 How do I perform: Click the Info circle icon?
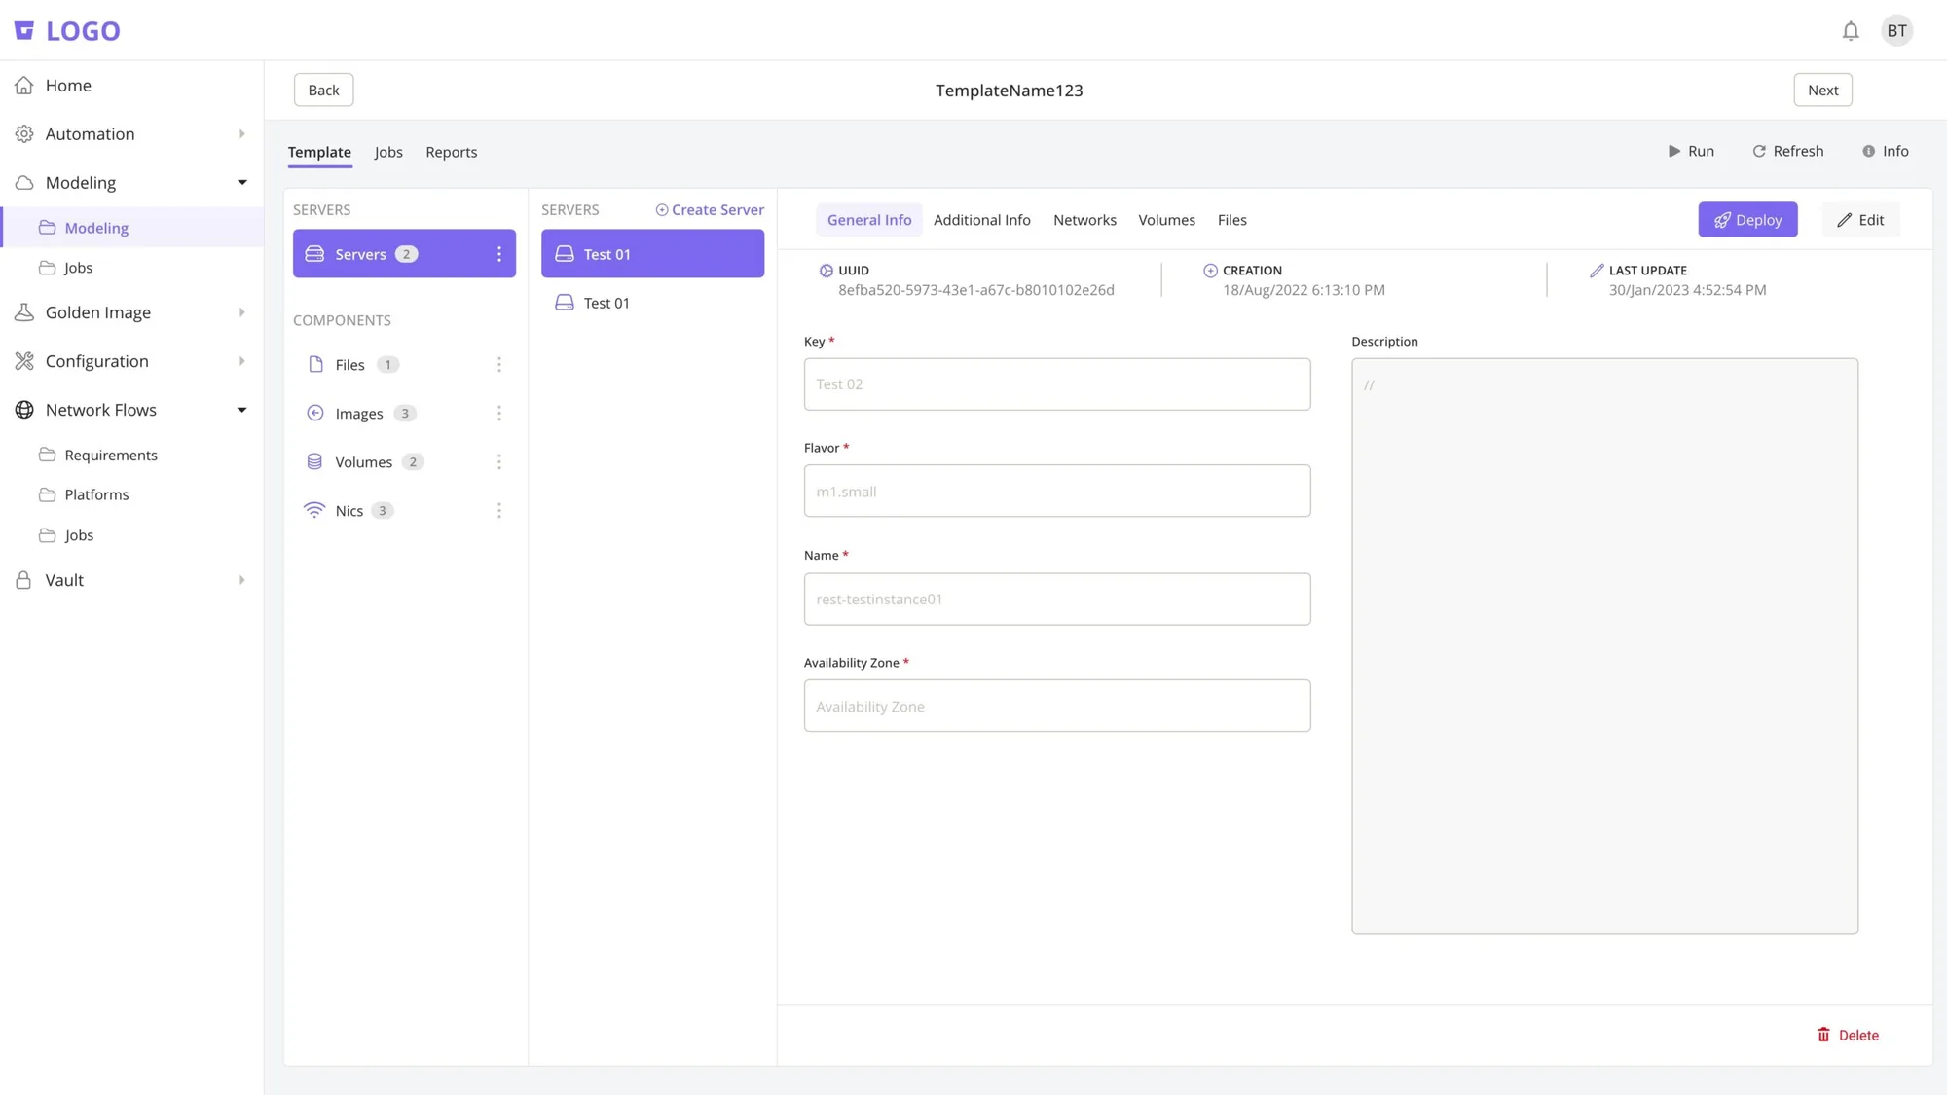pyautogui.click(x=1868, y=152)
